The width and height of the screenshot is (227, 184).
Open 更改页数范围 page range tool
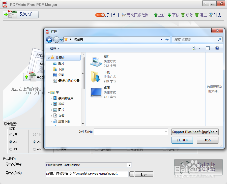pyautogui.click(x=137, y=15)
